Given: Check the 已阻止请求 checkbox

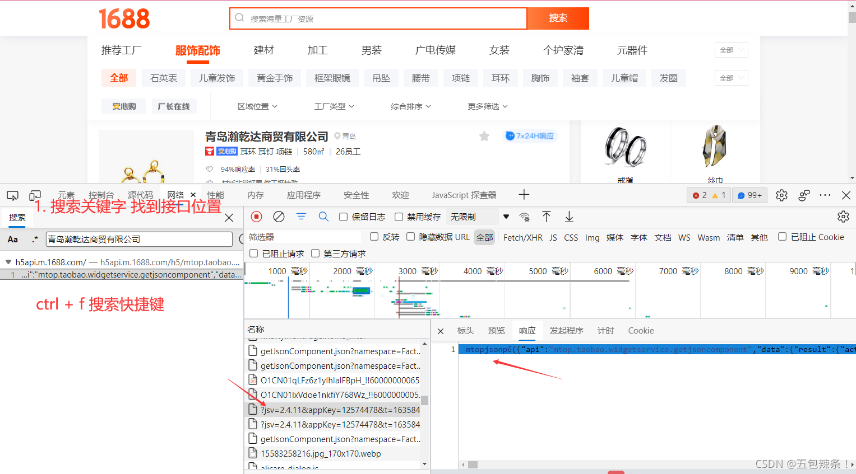Looking at the screenshot, I should (254, 254).
